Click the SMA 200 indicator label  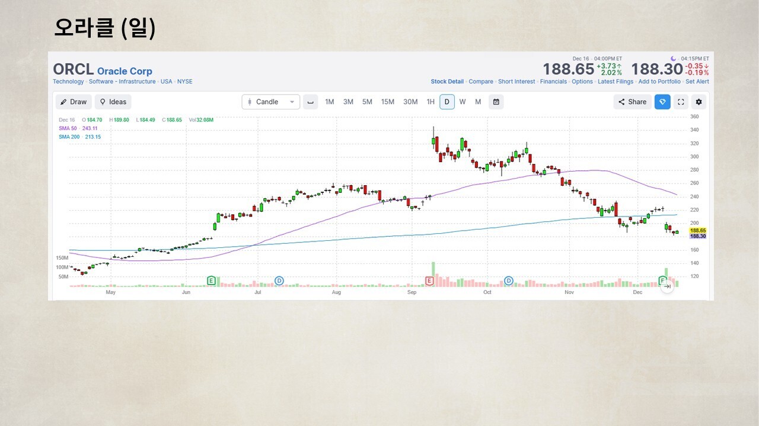click(79, 137)
